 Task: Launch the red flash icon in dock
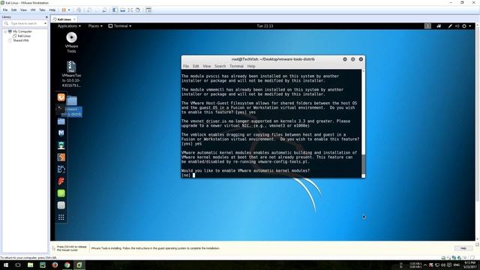pos(61,181)
